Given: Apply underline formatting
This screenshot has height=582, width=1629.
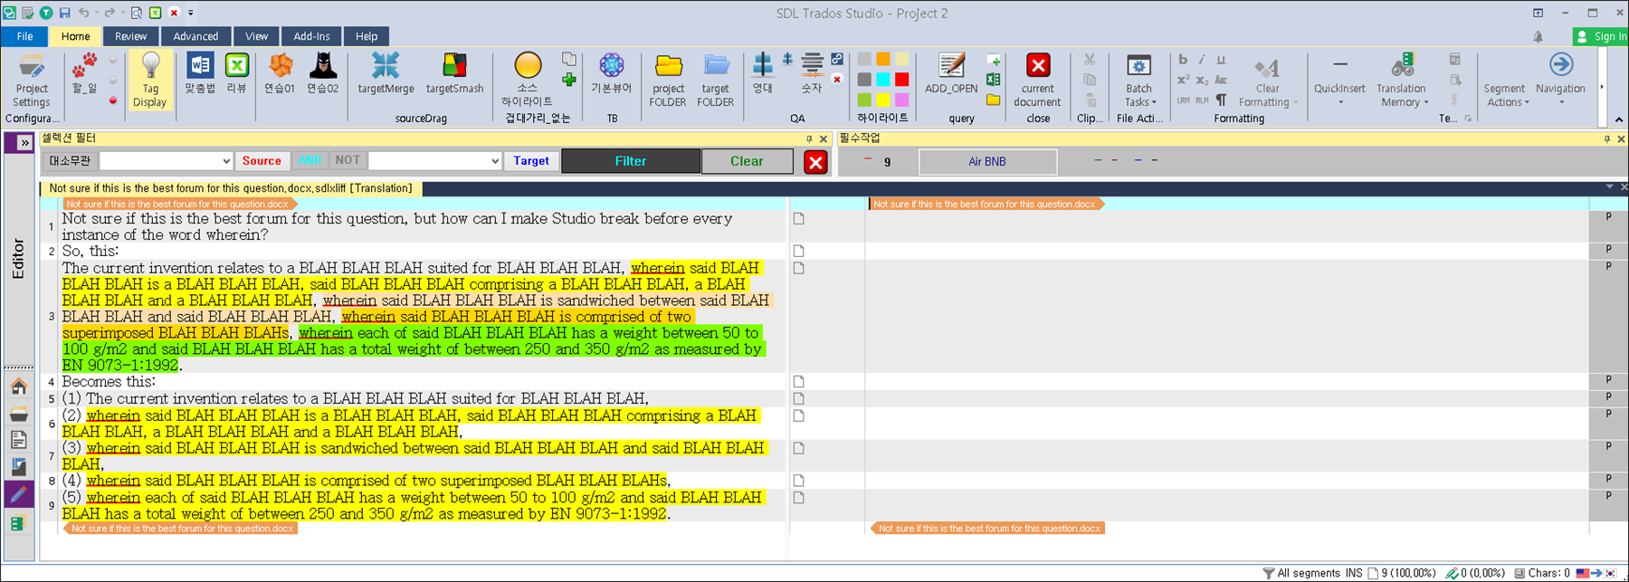Looking at the screenshot, I should 1221,60.
